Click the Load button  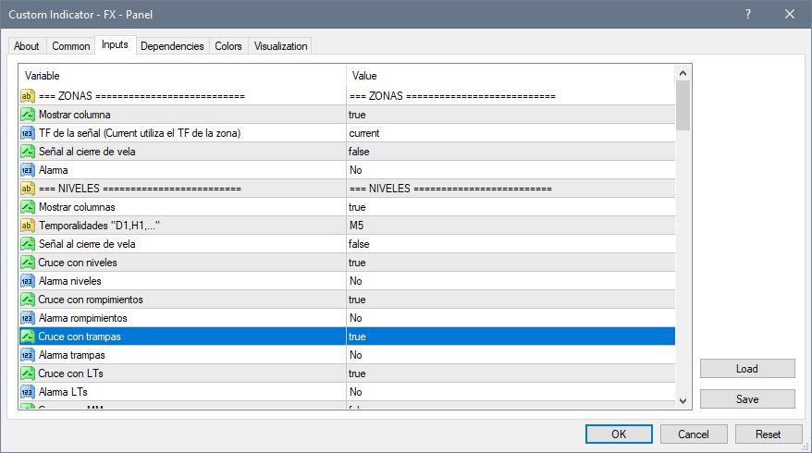point(747,369)
